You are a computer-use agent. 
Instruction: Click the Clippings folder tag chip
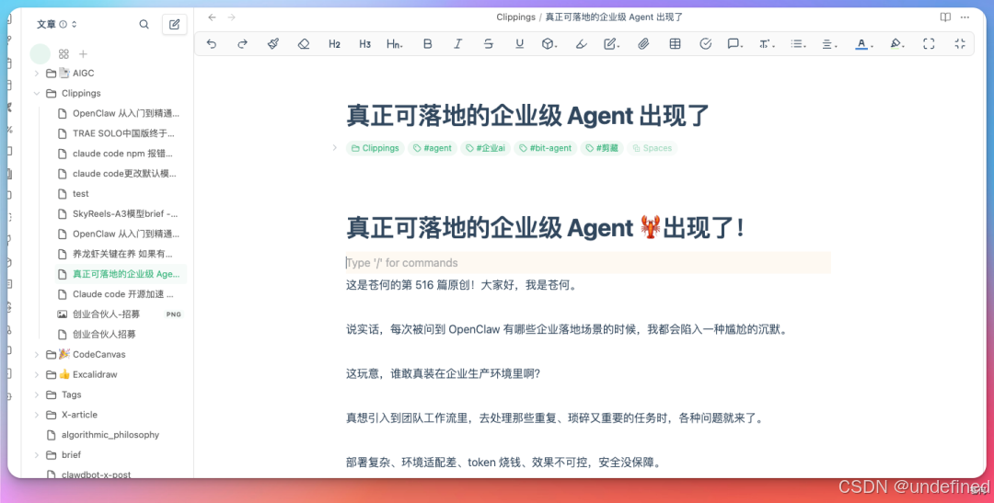pyautogui.click(x=376, y=148)
